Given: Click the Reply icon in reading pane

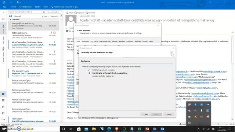Looking at the screenshot, I should pos(70,13).
